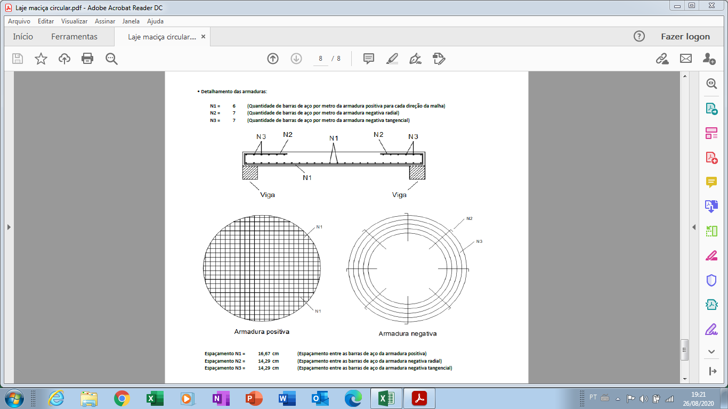The width and height of the screenshot is (728, 409).
Task: Click the scrollbar down arrow
Action: tap(684, 379)
